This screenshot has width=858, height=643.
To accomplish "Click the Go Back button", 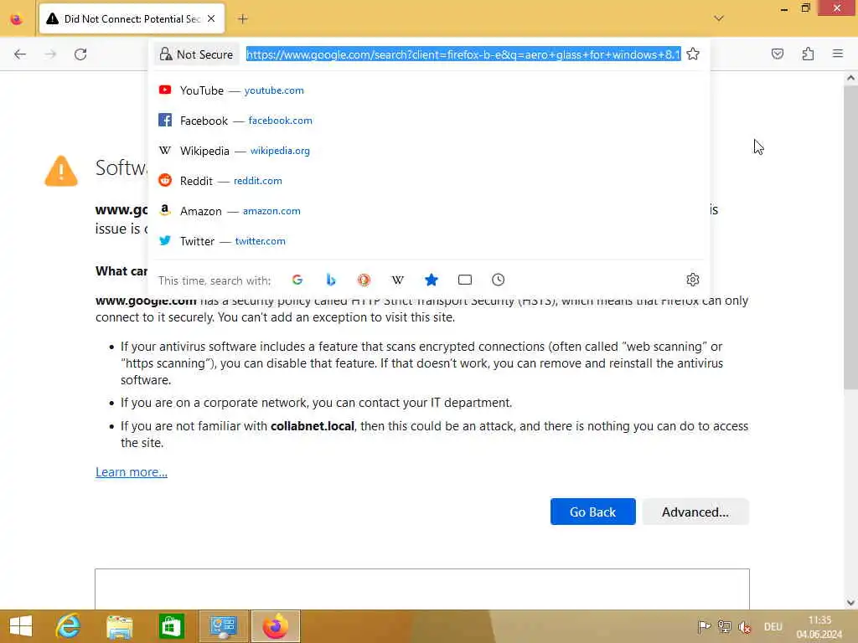I will click(592, 512).
